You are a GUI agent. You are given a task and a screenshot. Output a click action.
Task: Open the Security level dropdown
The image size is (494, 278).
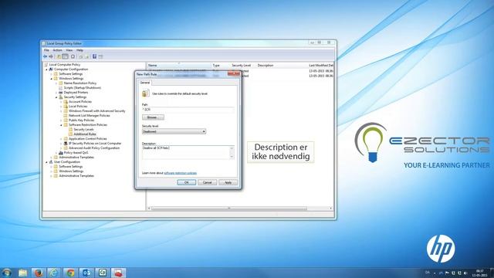click(174, 131)
